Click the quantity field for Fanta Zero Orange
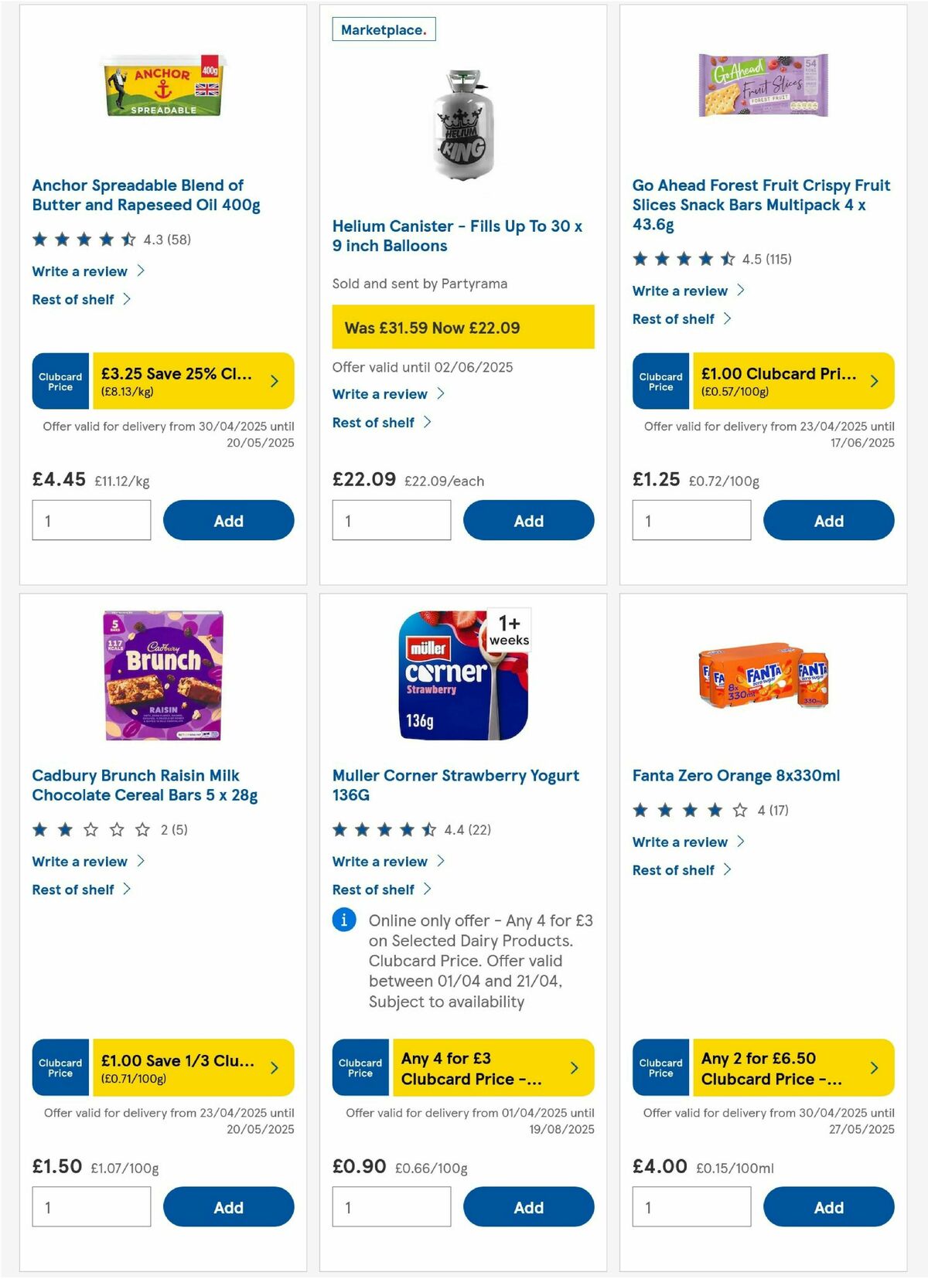Screen dimensions: 928x1279 (x=692, y=1206)
